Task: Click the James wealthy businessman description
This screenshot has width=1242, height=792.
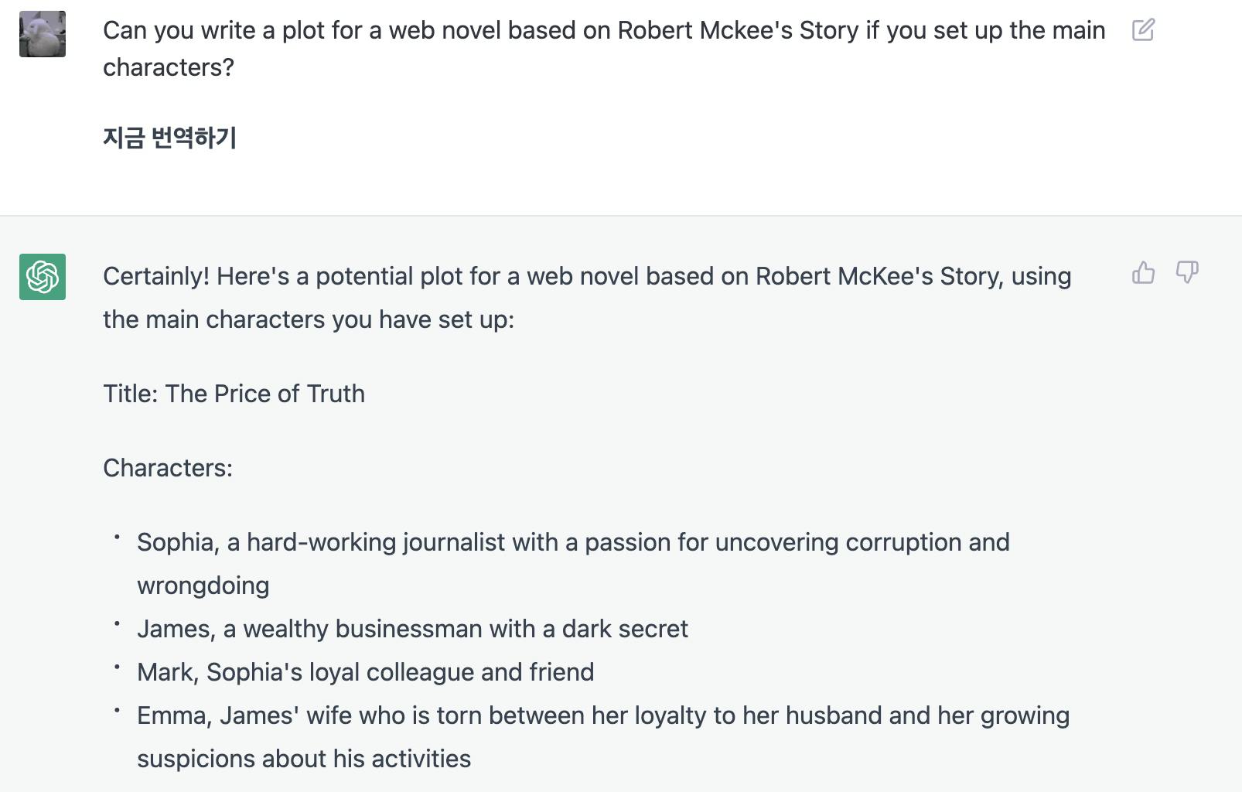Action: [x=412, y=629]
